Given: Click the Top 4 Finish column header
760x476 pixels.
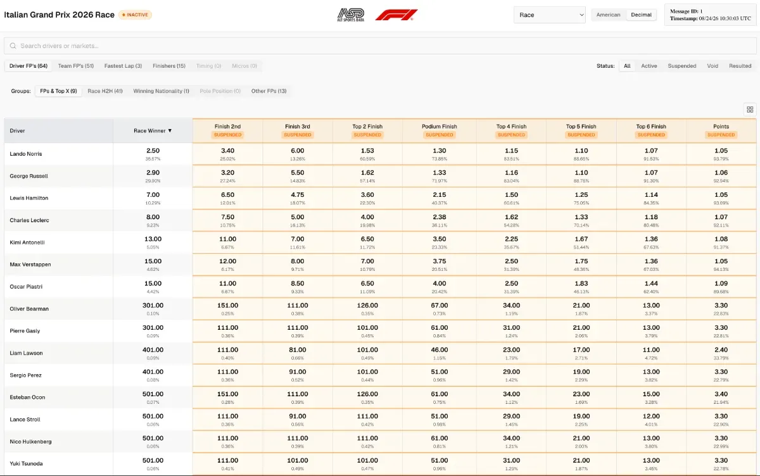Looking at the screenshot, I should [x=511, y=130].
